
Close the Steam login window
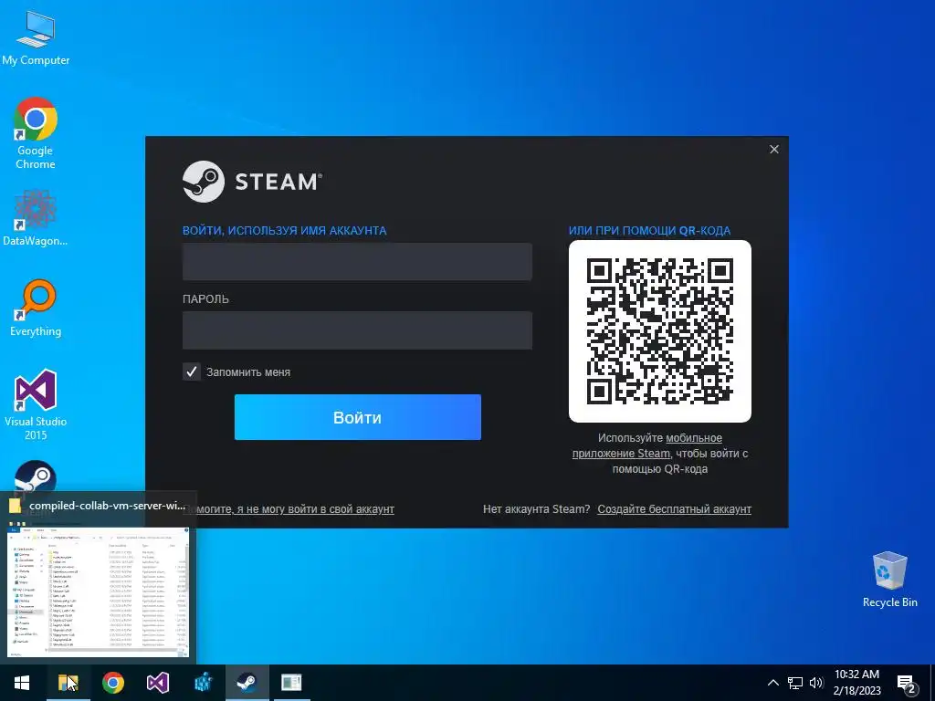coord(774,149)
